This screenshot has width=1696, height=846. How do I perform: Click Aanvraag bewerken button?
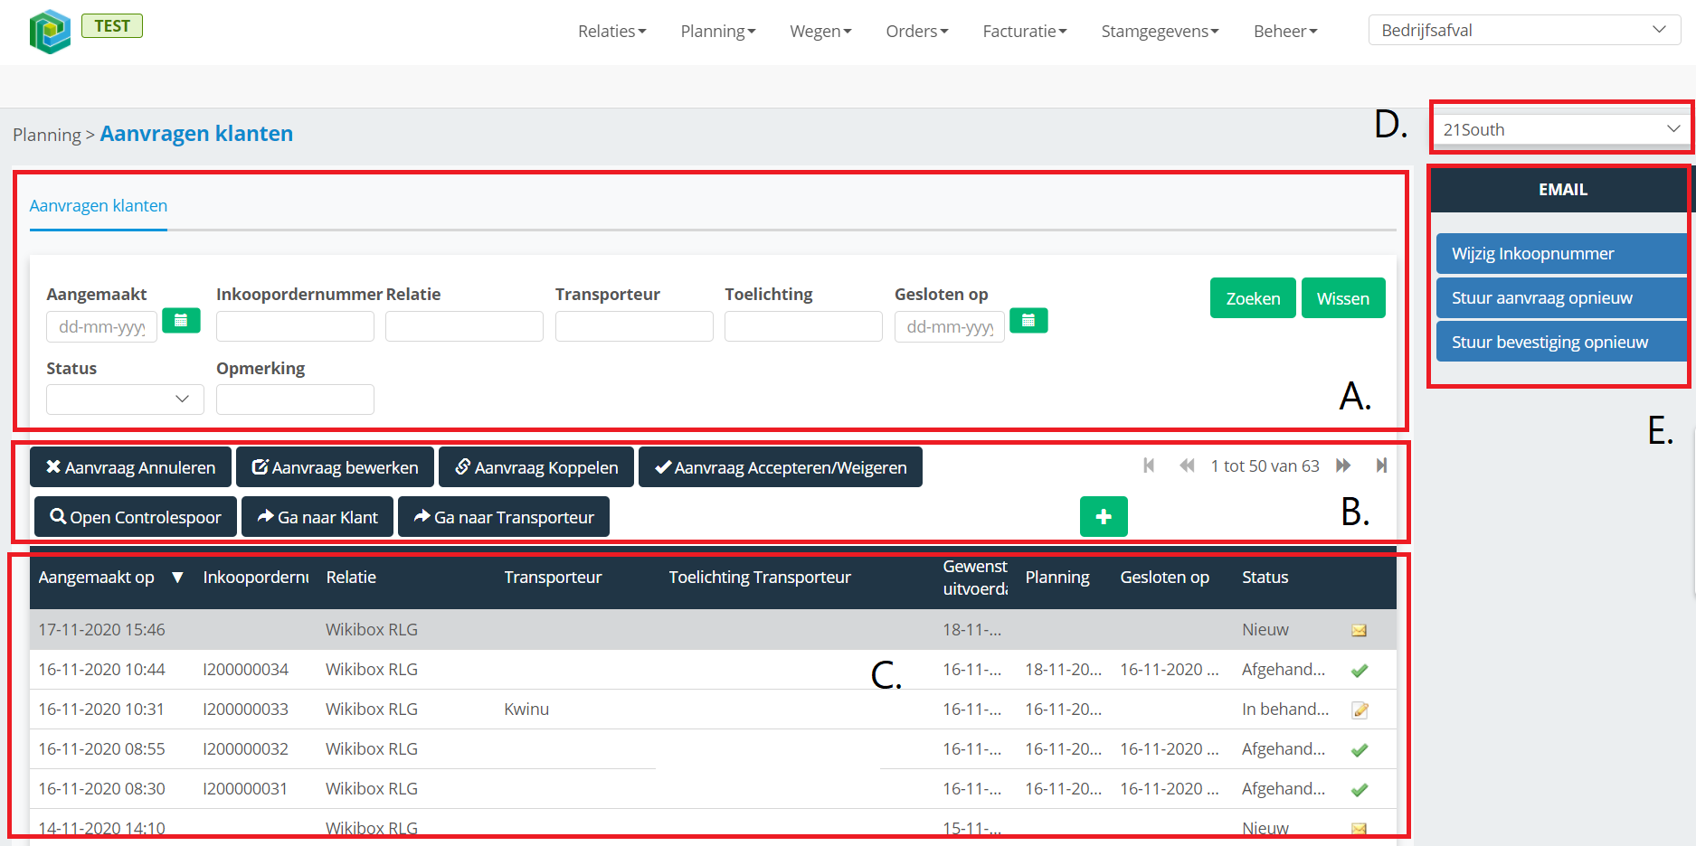coord(335,467)
